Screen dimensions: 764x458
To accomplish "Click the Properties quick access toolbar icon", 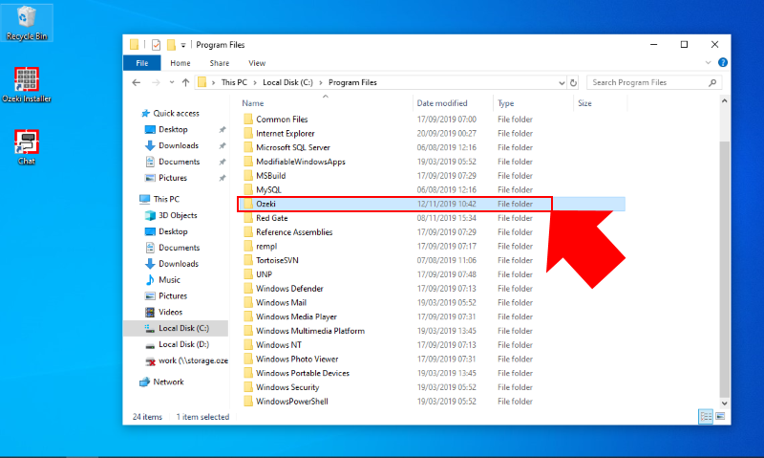I will [156, 45].
